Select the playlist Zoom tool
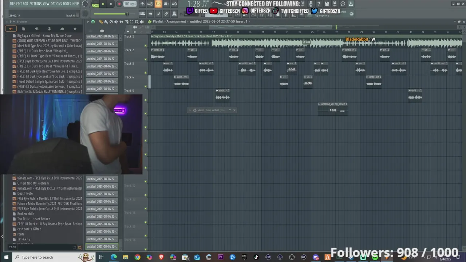Screen dimensions: 466x262 click(x=137, y=21)
